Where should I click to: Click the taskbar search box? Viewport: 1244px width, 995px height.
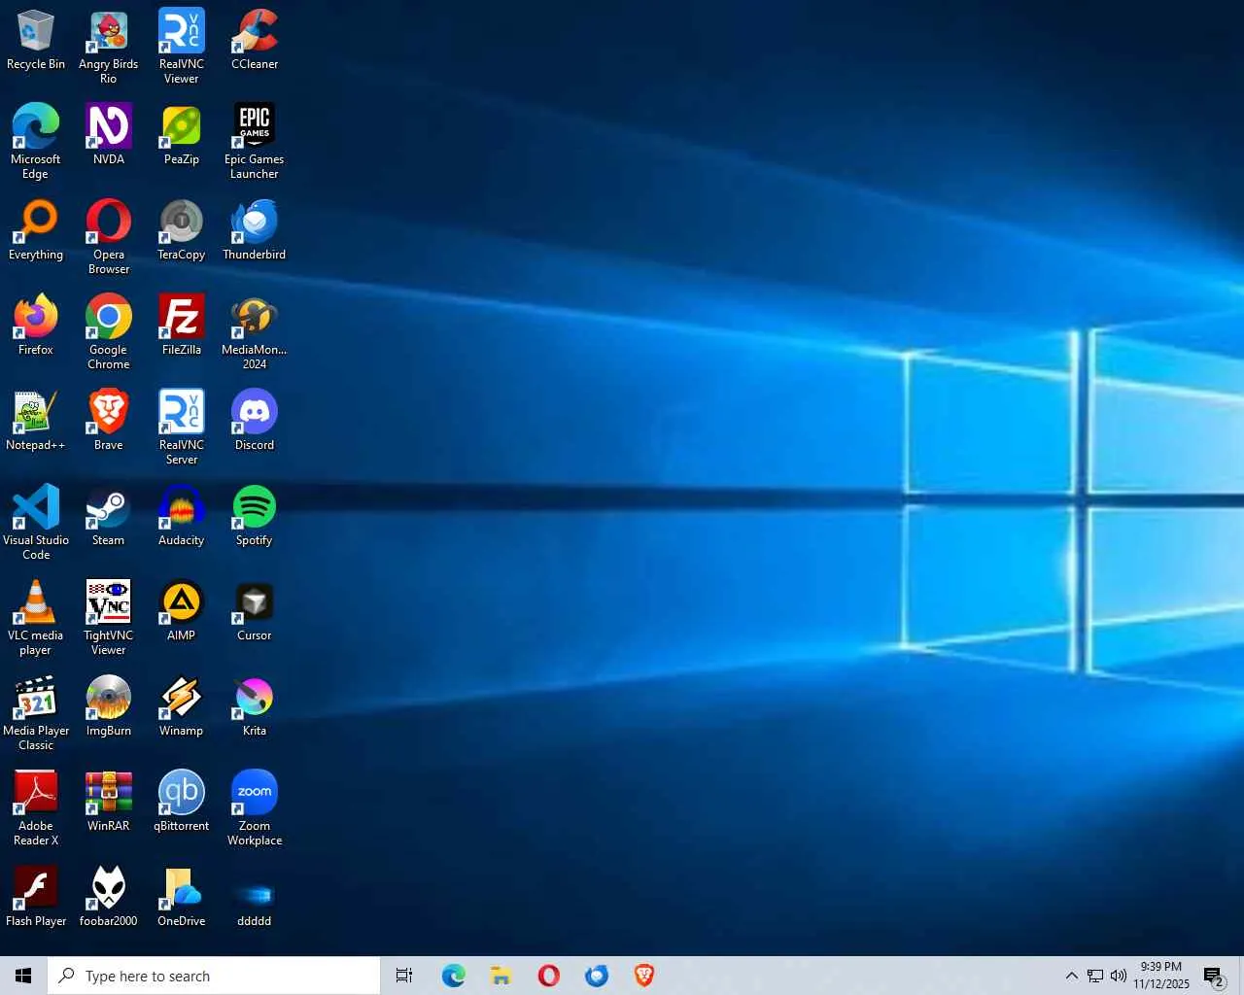(x=214, y=976)
